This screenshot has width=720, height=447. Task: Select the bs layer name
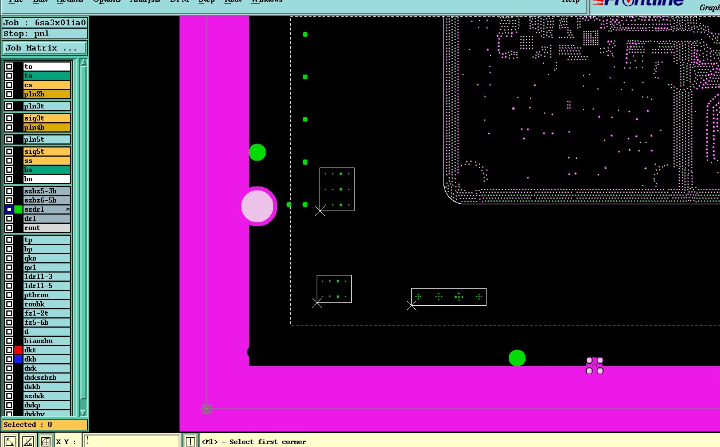click(47, 170)
